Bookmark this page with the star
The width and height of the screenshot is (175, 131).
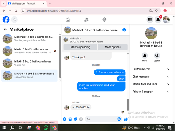click(156, 11)
